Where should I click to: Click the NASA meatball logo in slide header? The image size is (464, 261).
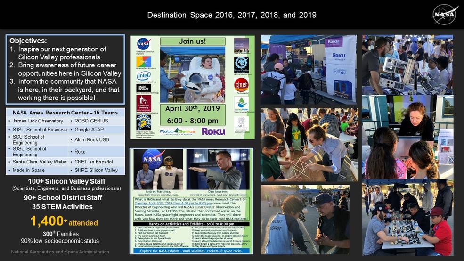coord(445,14)
